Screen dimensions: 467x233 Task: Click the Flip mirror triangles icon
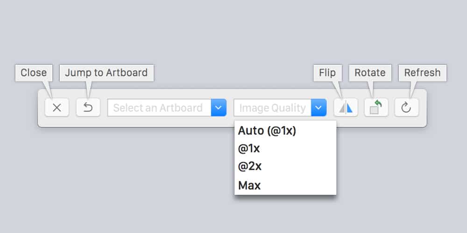point(346,108)
